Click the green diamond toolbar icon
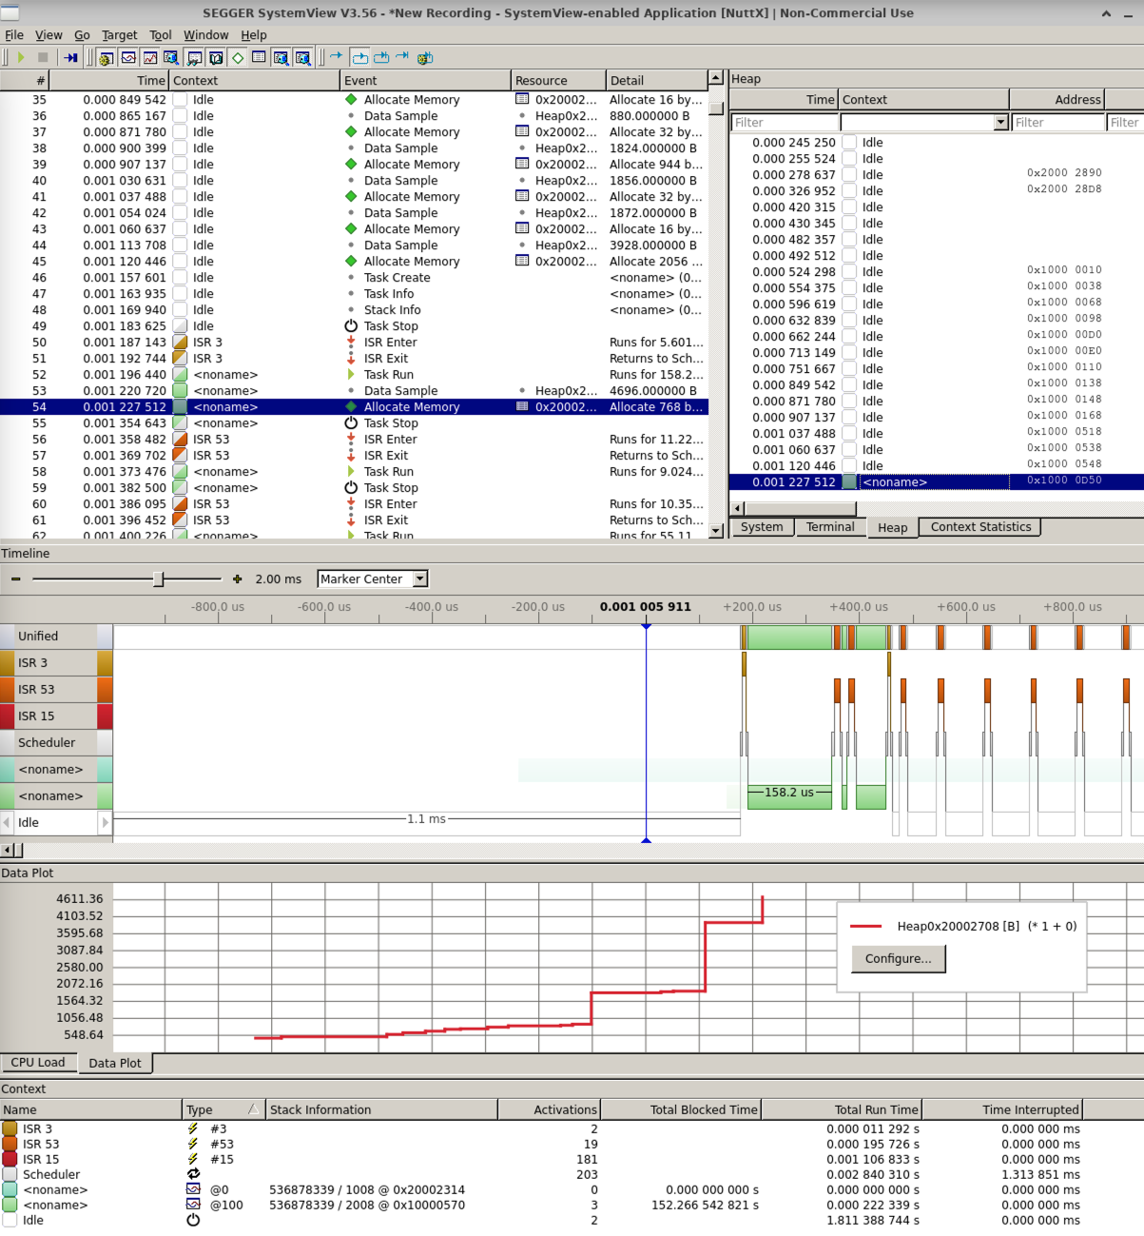The image size is (1144, 1236). [x=238, y=58]
